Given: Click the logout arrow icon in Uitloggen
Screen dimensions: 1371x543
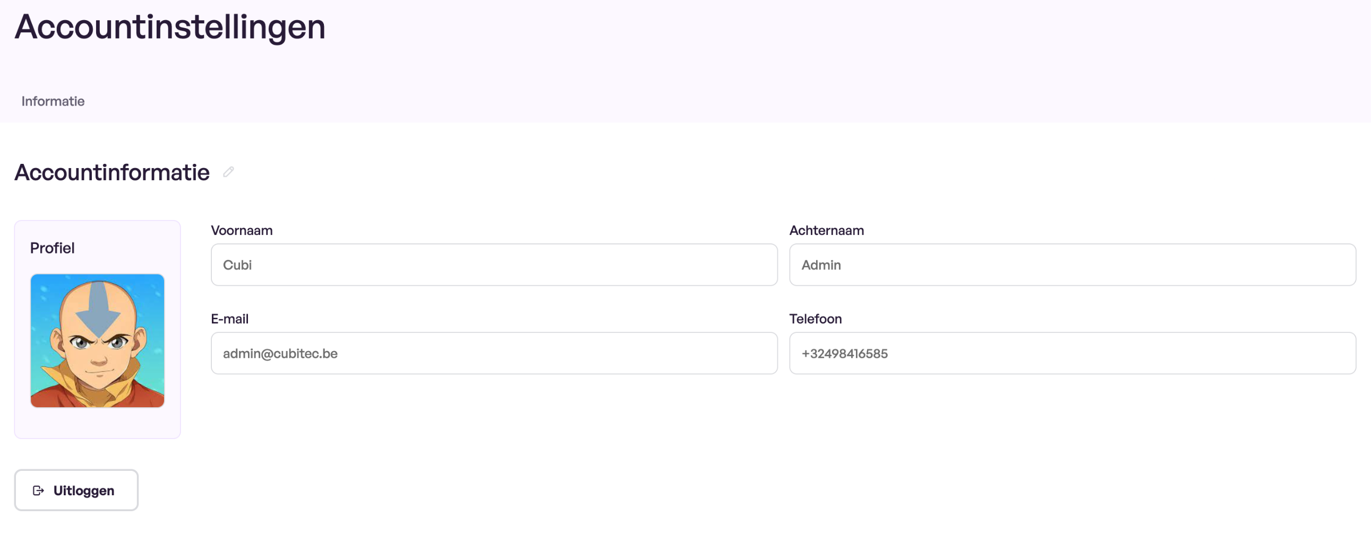Looking at the screenshot, I should [38, 491].
